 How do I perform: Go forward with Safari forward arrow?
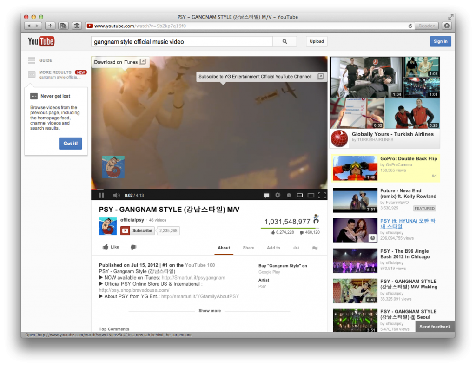point(37,26)
